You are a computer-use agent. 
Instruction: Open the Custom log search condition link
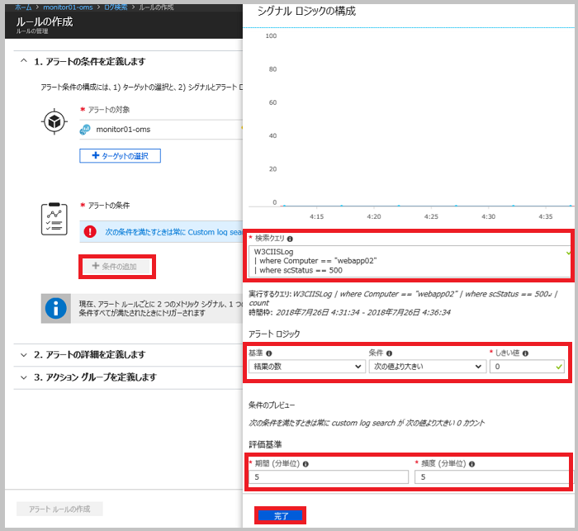tap(173, 232)
